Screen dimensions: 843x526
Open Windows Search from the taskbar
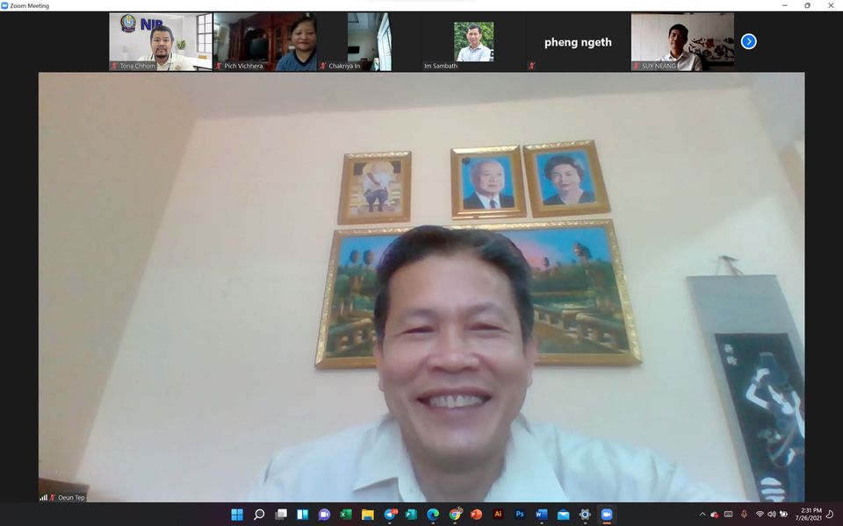pyautogui.click(x=259, y=515)
